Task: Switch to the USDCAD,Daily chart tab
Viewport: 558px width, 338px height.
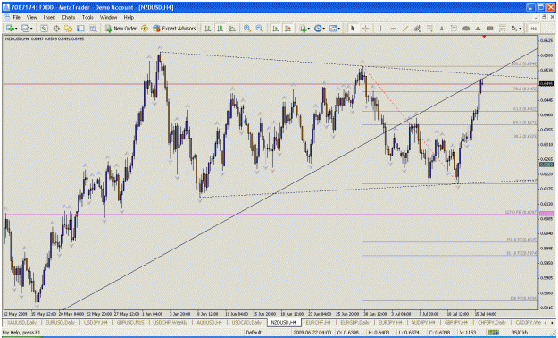Action: 246,322
